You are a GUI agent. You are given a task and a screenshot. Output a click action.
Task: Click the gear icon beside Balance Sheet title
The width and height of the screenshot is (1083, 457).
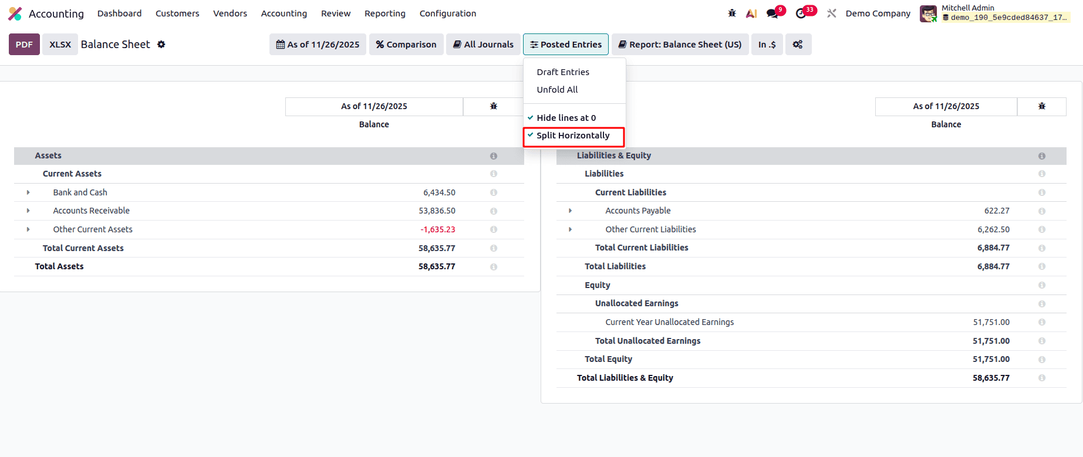coord(161,45)
